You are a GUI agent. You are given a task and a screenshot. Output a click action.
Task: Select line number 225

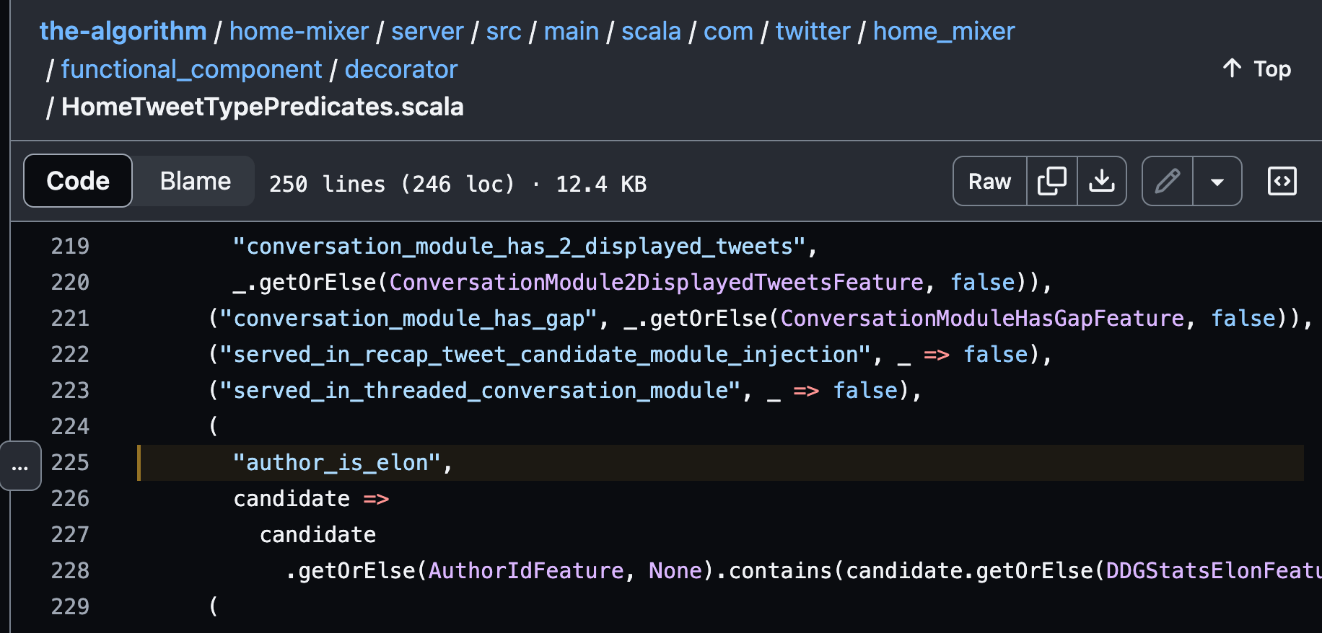click(70, 462)
